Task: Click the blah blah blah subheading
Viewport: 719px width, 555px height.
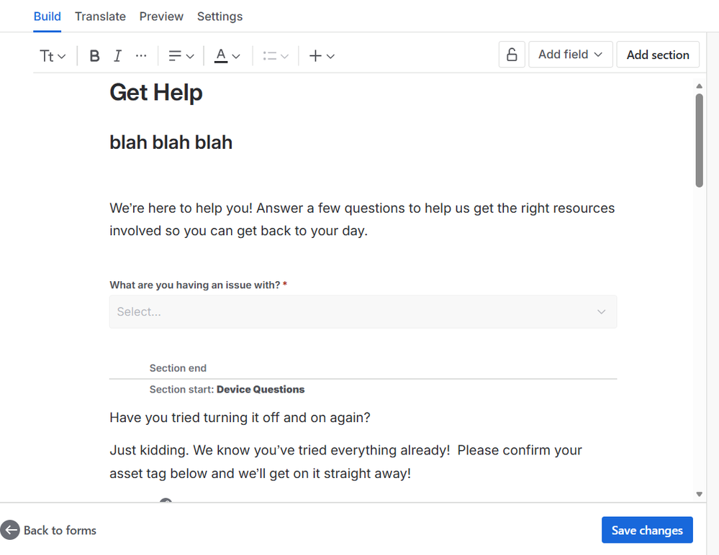Action: click(171, 142)
